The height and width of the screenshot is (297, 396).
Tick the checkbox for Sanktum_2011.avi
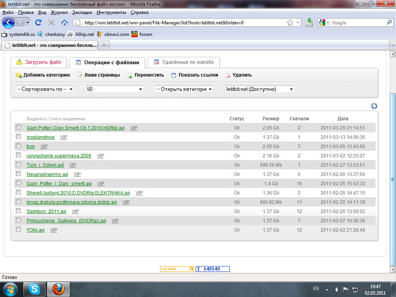(19, 211)
